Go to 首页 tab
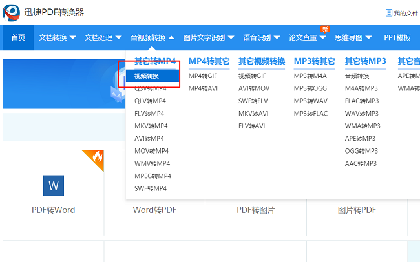Screen dimensions: 420x262 (18, 37)
